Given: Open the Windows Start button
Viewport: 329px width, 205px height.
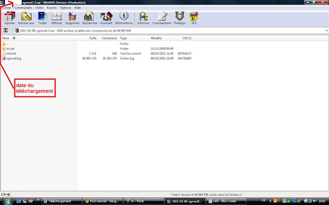Looking at the screenshot, I should (7, 201).
